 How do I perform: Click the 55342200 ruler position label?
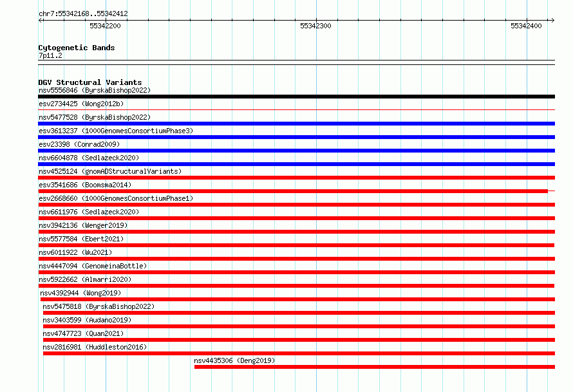pyautogui.click(x=105, y=26)
